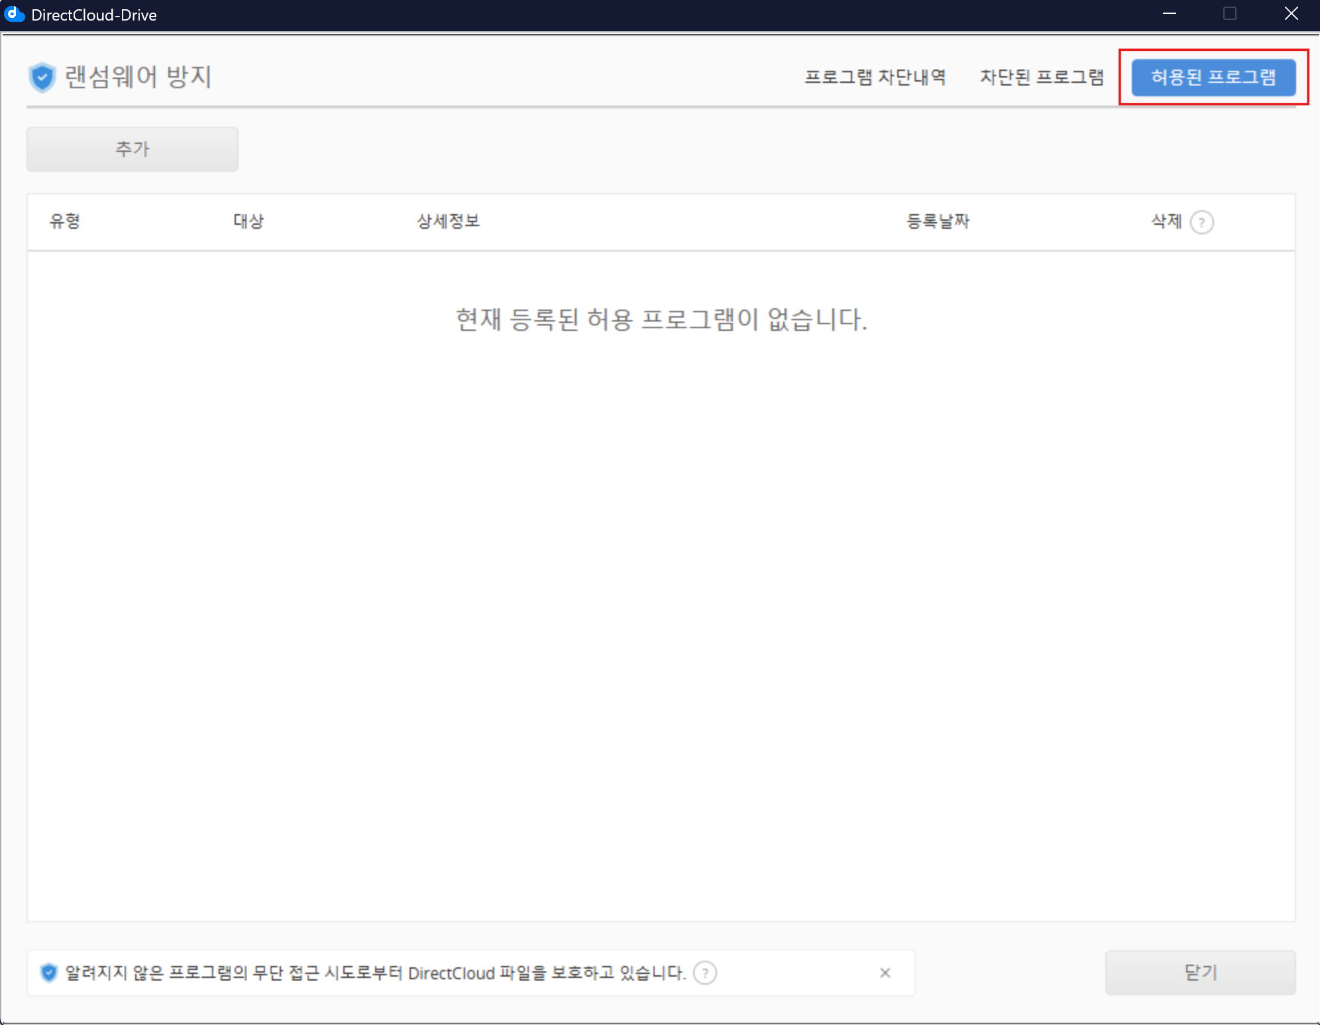
Task: Dismiss the bottom protection notice with X
Action: tap(885, 973)
